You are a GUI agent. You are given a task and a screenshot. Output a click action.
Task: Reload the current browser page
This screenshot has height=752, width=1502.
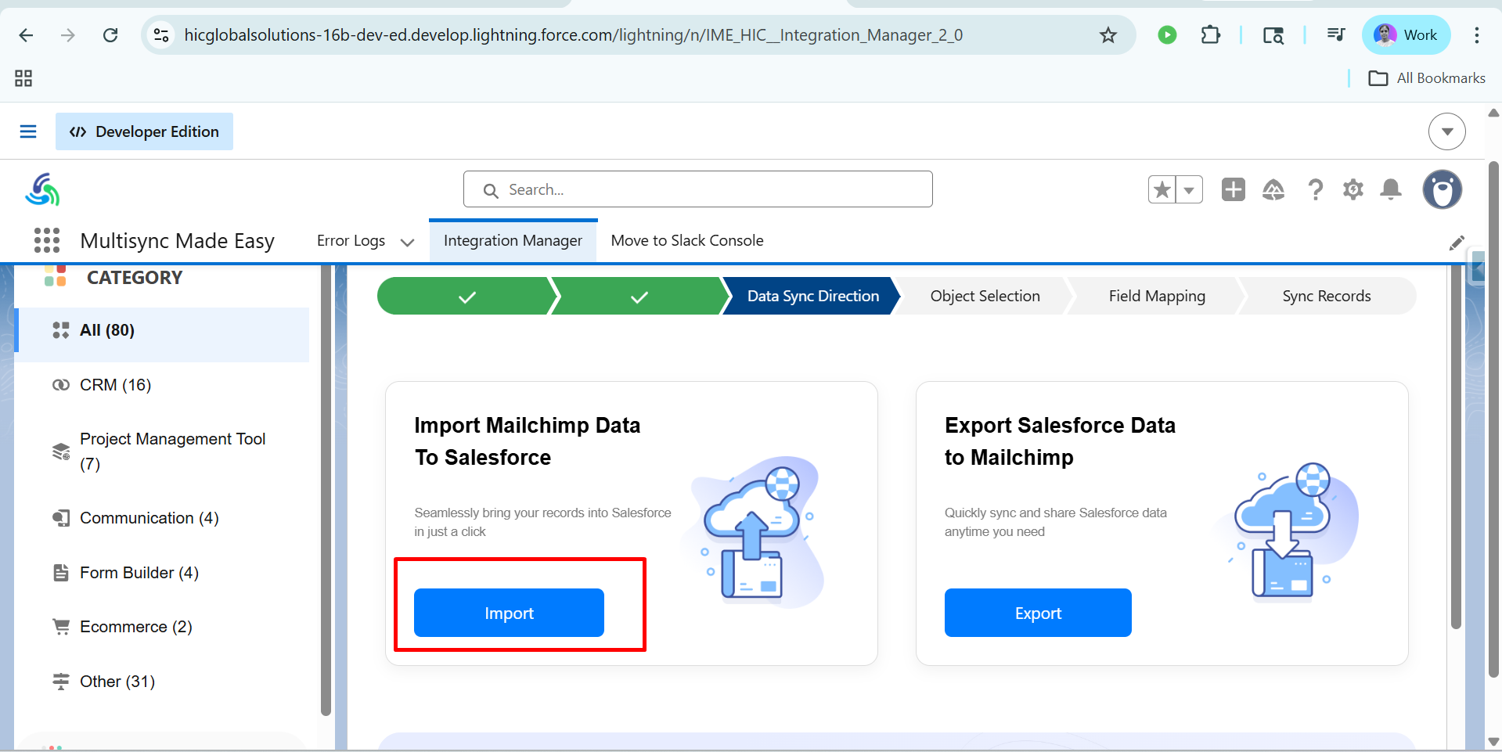(x=110, y=35)
